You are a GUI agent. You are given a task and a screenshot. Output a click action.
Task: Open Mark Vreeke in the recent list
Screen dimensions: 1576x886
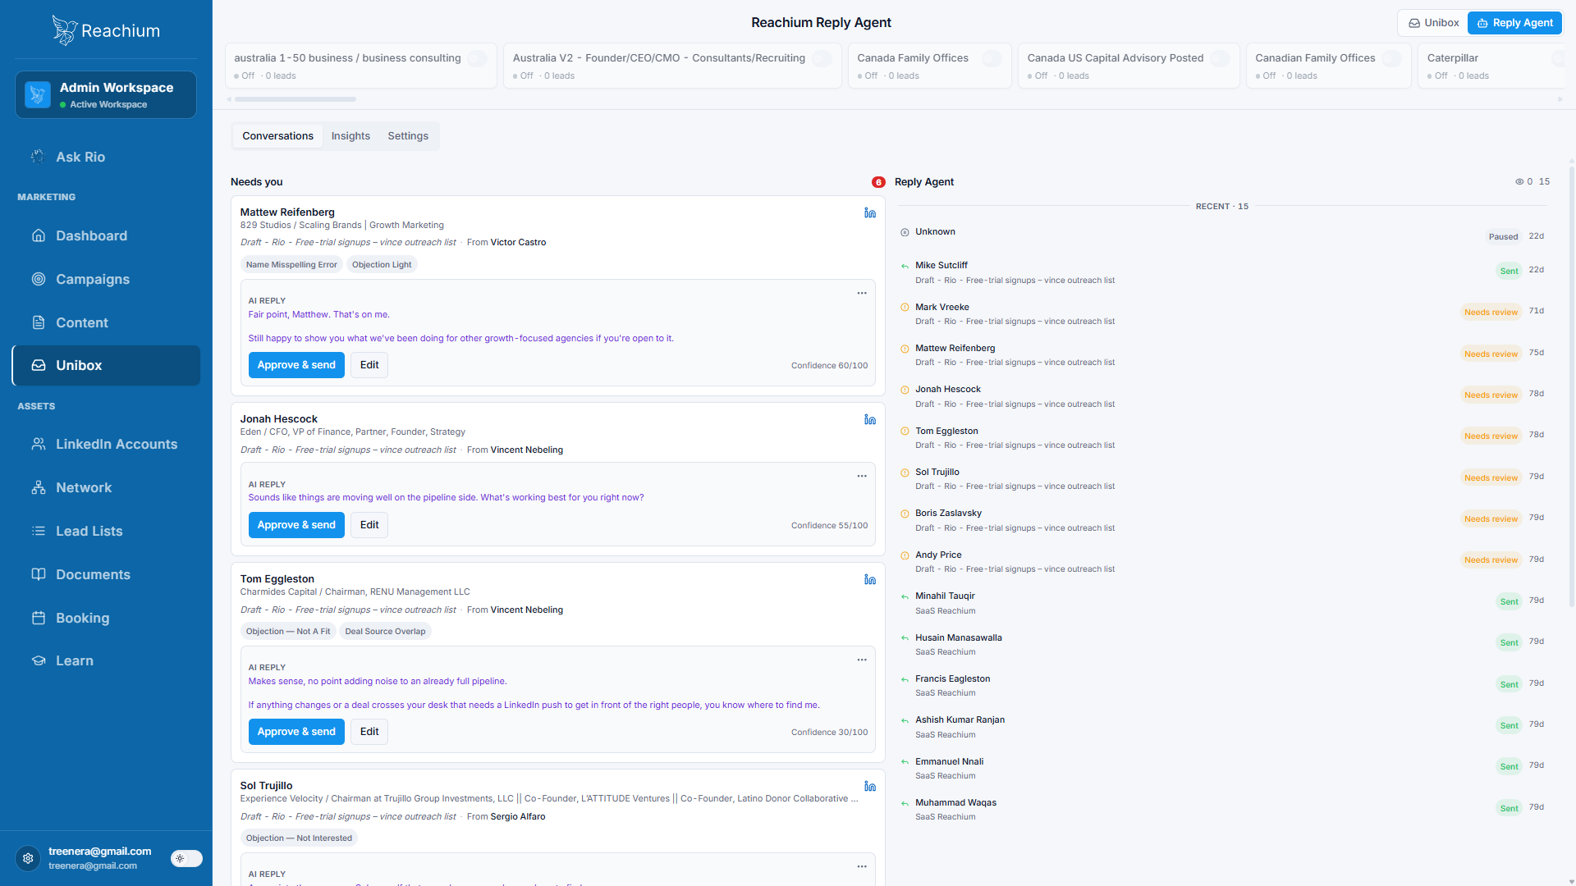[x=1222, y=314]
